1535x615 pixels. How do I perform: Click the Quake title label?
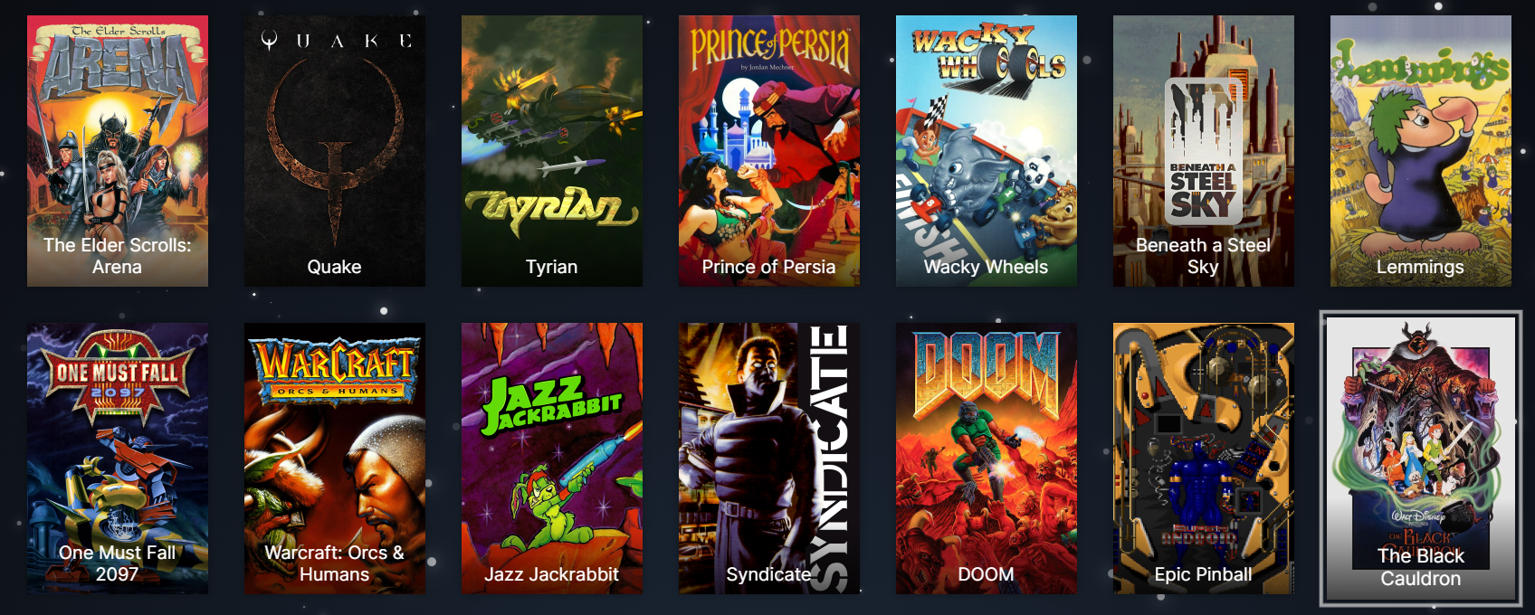(335, 267)
